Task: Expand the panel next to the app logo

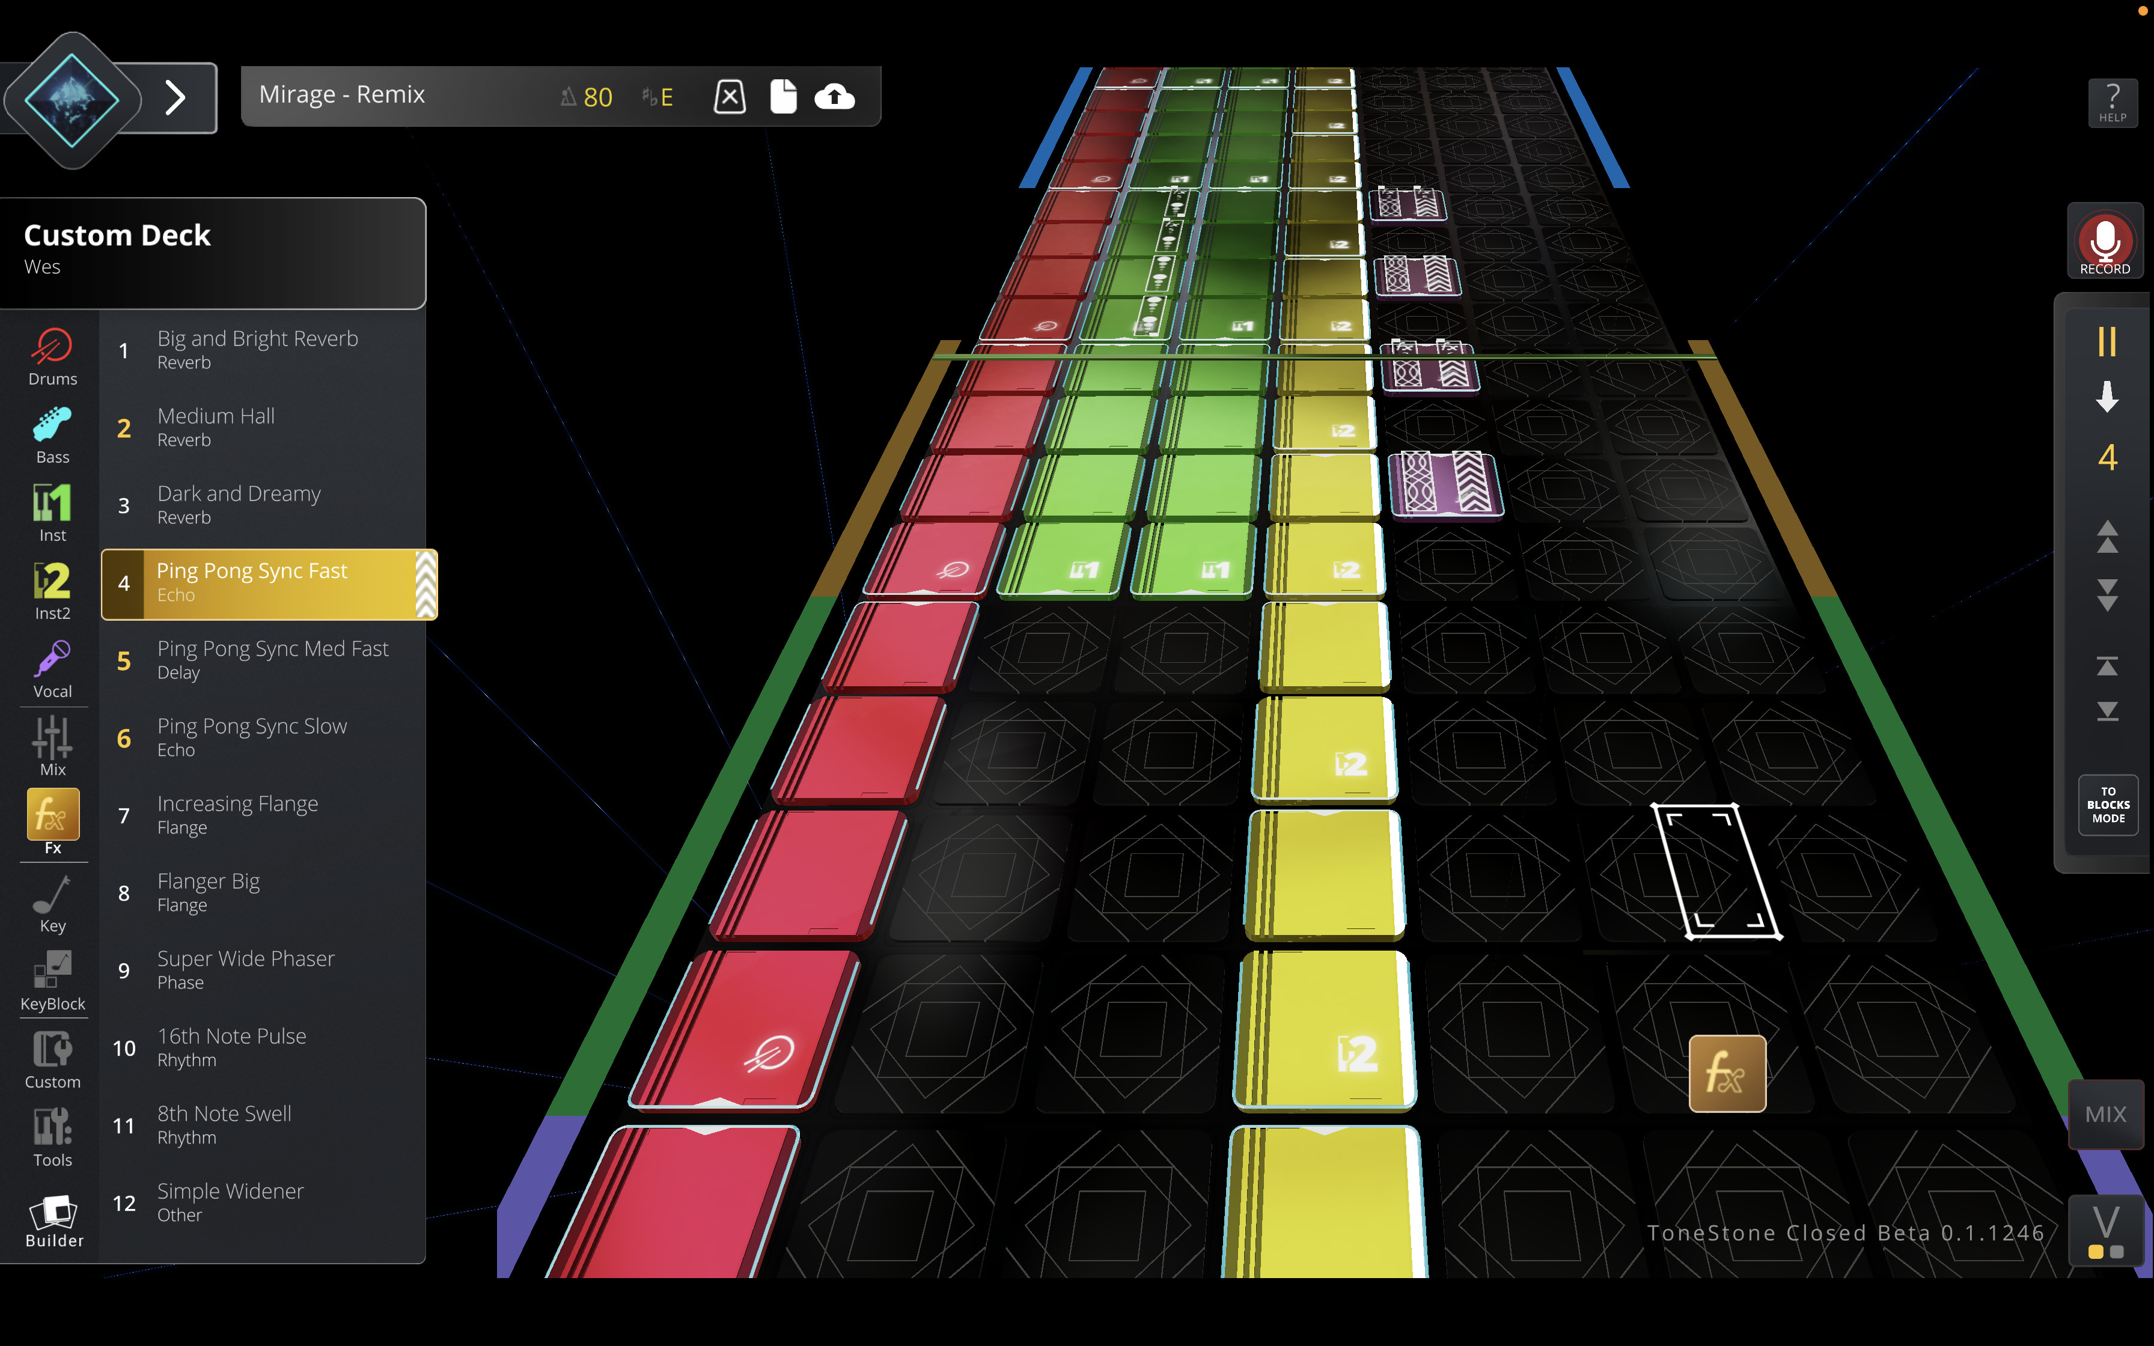Action: [174, 98]
